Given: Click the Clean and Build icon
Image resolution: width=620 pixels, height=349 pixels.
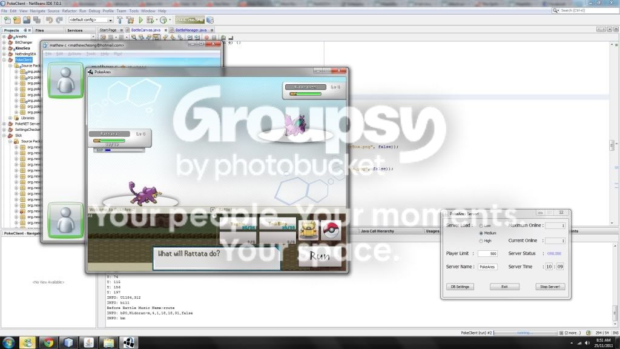Looking at the screenshot, I should pos(130,20).
